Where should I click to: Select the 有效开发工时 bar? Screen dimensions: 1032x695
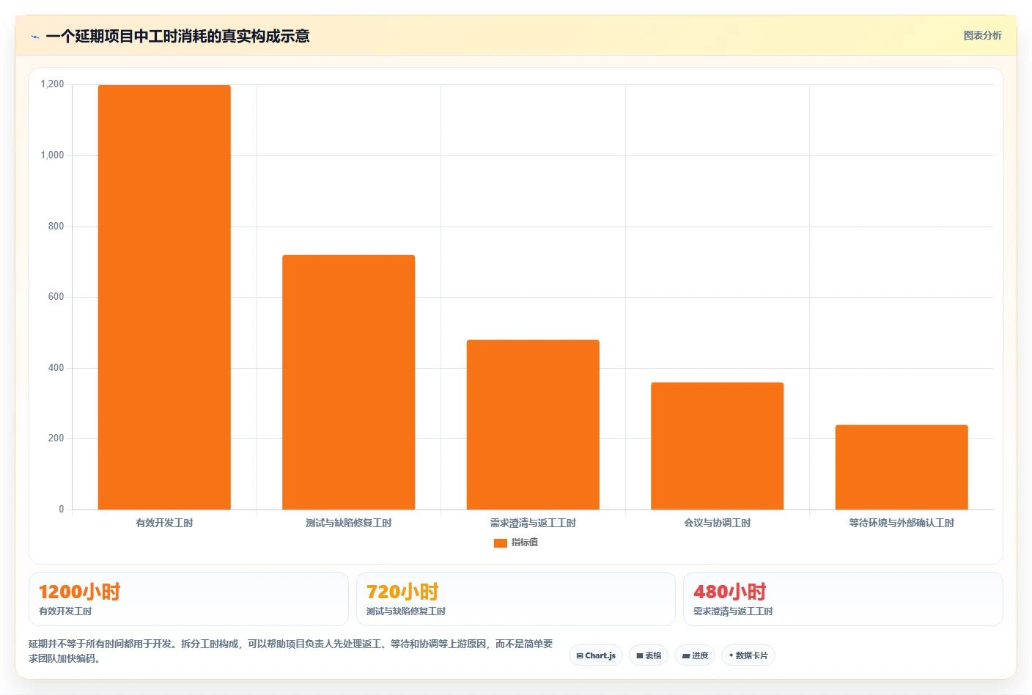[164, 297]
